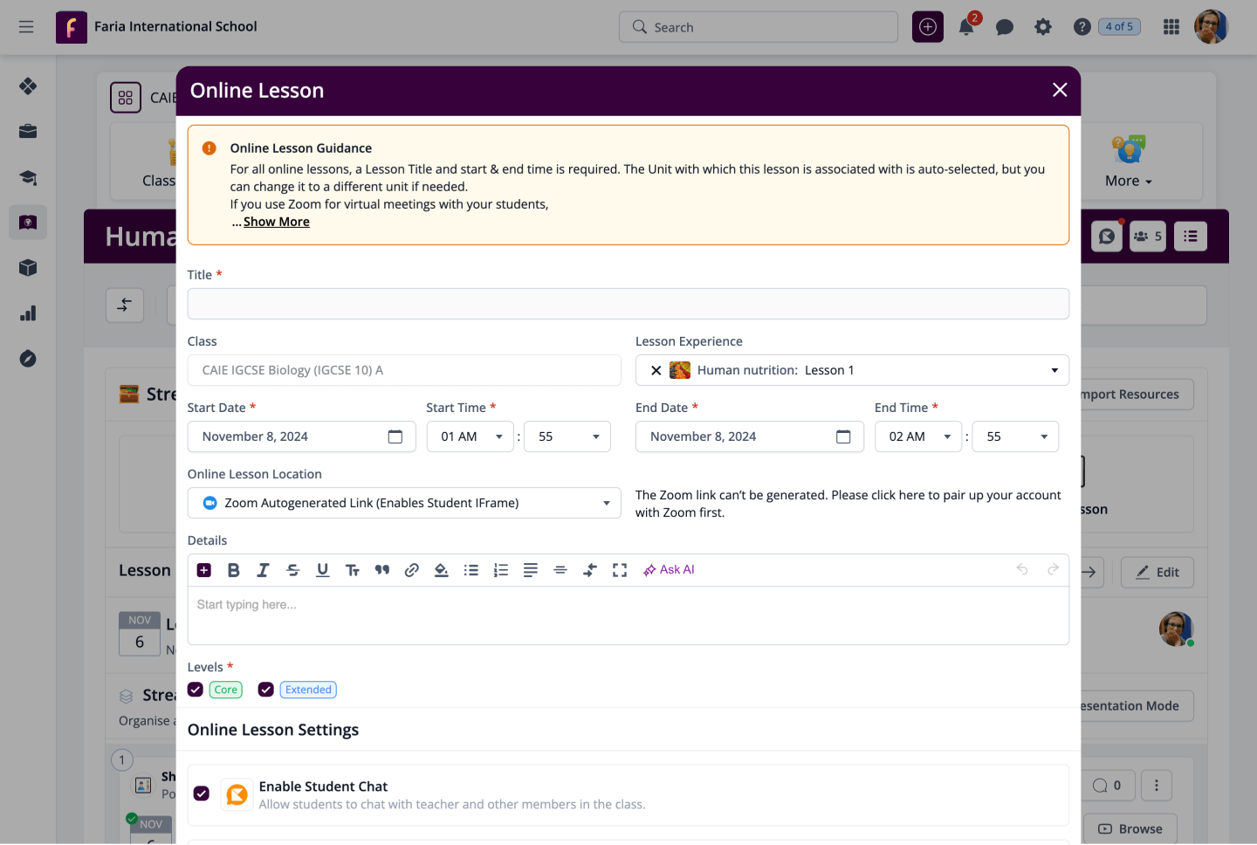Click into the Title input field
Viewport: 1257px width, 845px height.
(628, 304)
